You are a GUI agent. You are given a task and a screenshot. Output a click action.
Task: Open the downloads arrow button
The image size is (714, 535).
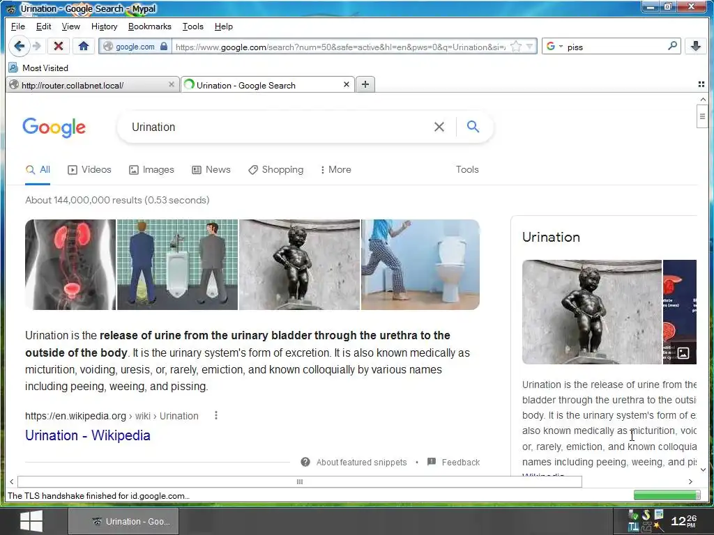coord(696,47)
